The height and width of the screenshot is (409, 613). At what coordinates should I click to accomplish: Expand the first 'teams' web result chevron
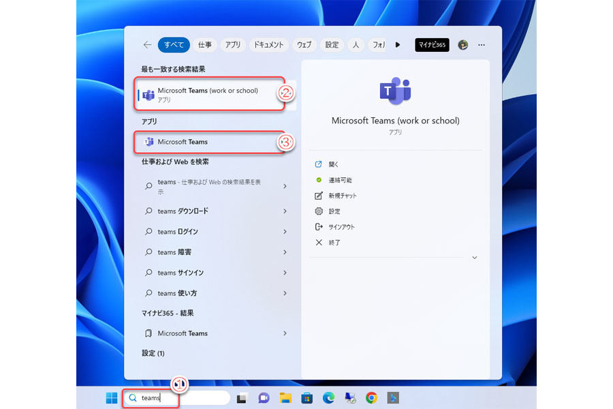click(285, 186)
